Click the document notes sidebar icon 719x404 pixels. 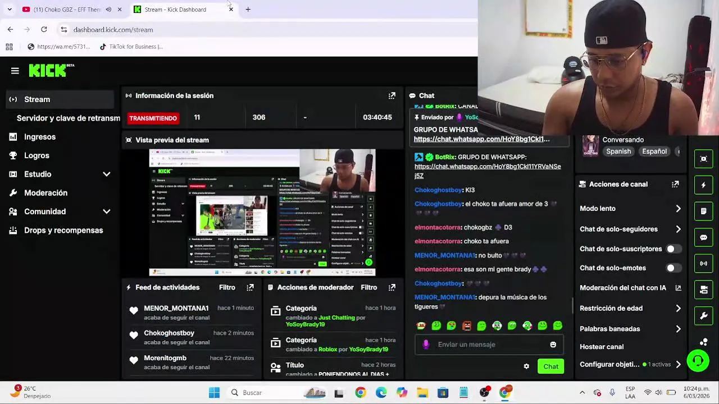pos(704,211)
